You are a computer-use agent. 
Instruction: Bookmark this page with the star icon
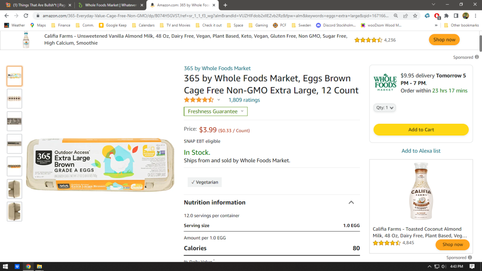tap(415, 16)
